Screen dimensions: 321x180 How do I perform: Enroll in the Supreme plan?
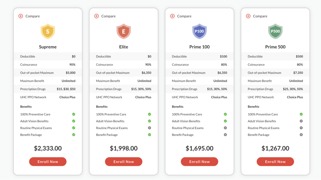(48, 161)
